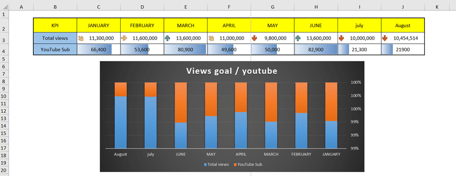Select the KPI header cell

click(x=55, y=25)
